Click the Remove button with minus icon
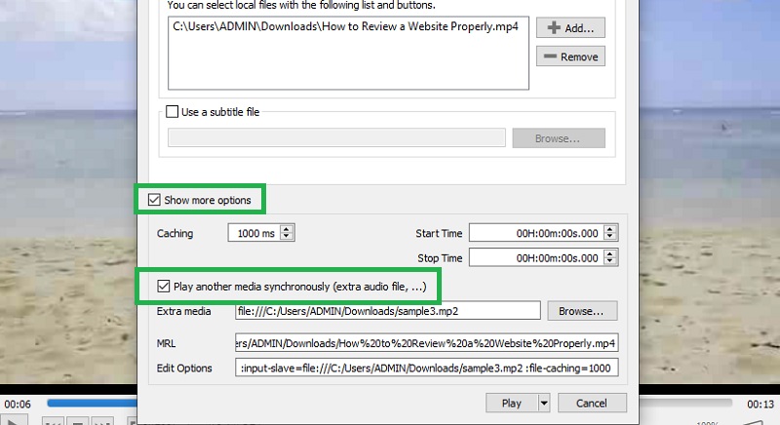 pos(570,57)
